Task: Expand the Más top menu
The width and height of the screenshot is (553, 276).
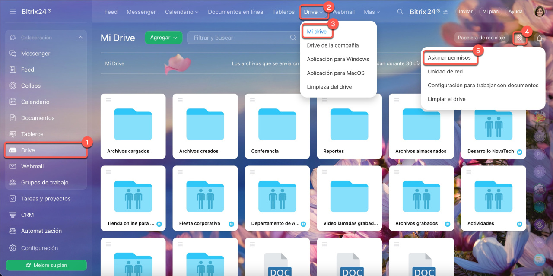Action: [372, 12]
